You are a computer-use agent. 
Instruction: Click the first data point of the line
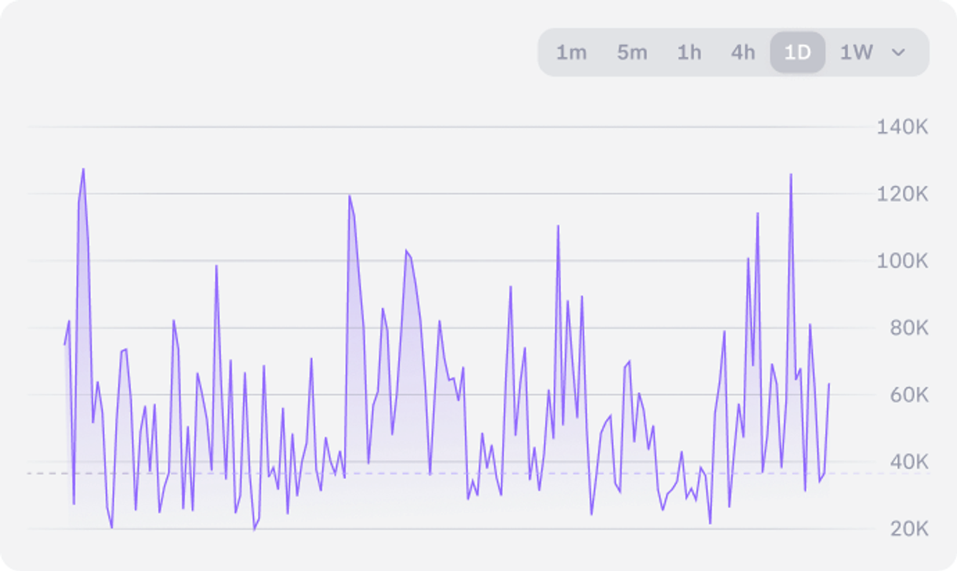tap(65, 341)
